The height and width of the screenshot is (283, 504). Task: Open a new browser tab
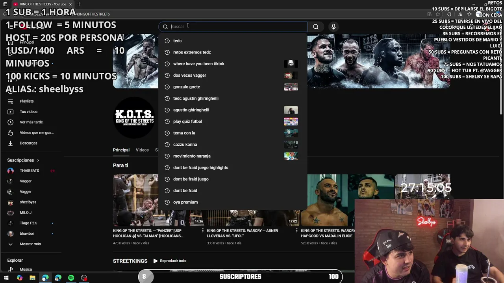[x=79, y=4]
